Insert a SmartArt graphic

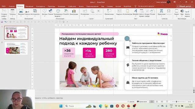point(66,12)
